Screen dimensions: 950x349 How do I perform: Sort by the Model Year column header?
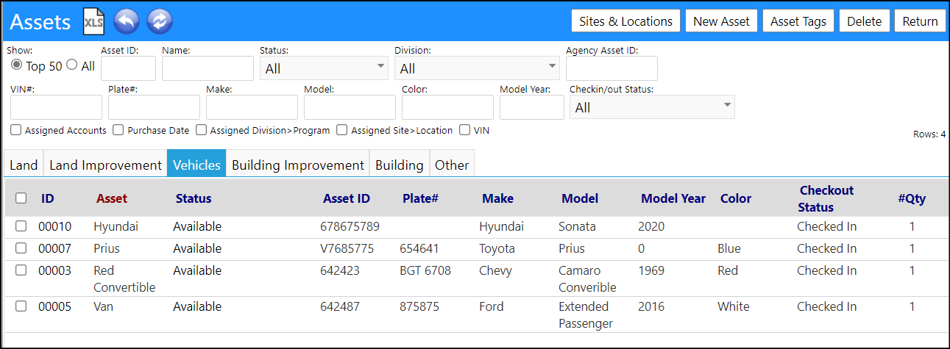coord(673,198)
